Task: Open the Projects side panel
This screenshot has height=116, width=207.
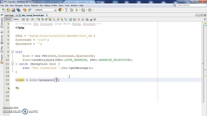Action: [2, 59]
